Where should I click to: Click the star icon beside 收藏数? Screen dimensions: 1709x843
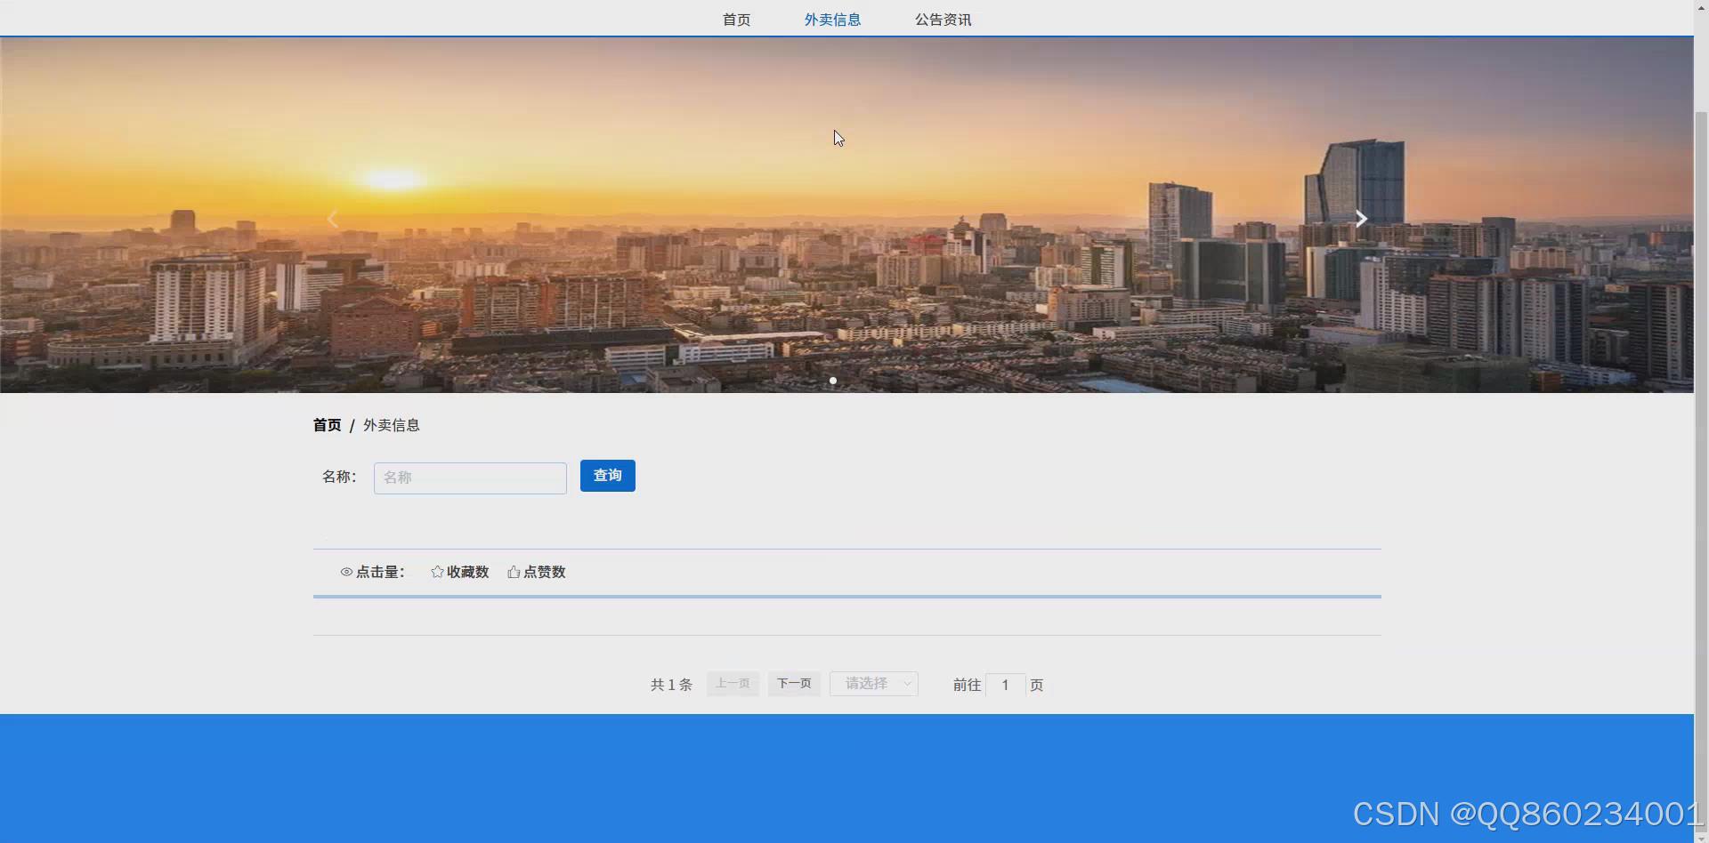pyautogui.click(x=437, y=572)
